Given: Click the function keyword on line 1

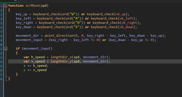Looking at the screenshot, I should [16, 5].
